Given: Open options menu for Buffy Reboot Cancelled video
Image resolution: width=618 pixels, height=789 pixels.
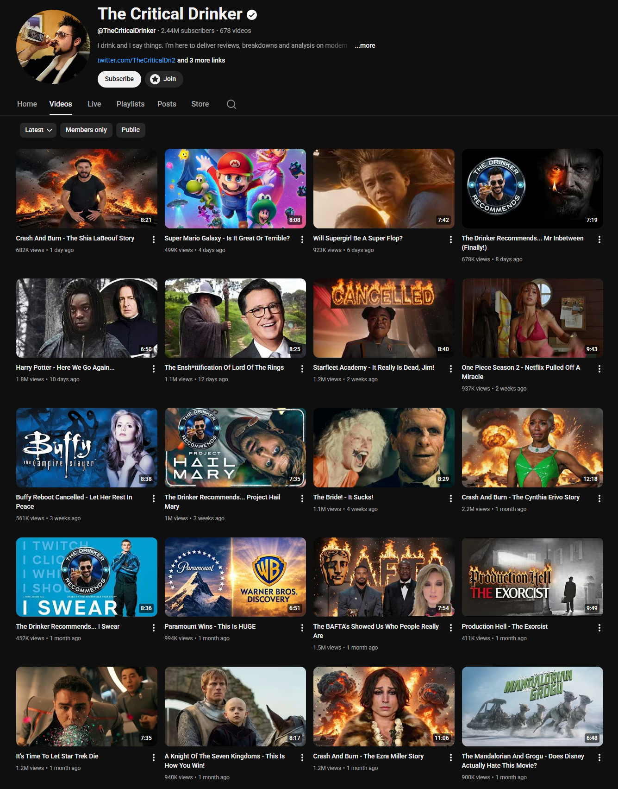Looking at the screenshot, I should click(x=154, y=498).
